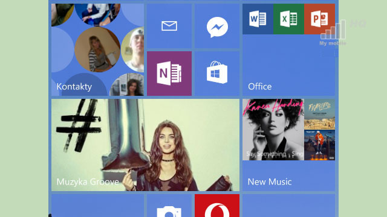
Task: Open the Mail tile
Action: pos(169,26)
